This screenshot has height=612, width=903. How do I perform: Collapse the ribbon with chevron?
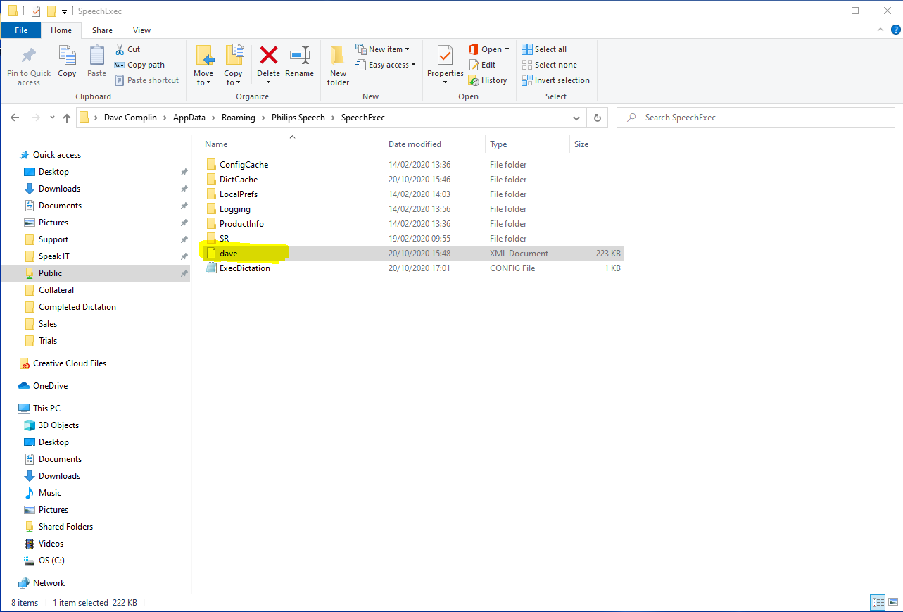(x=880, y=30)
